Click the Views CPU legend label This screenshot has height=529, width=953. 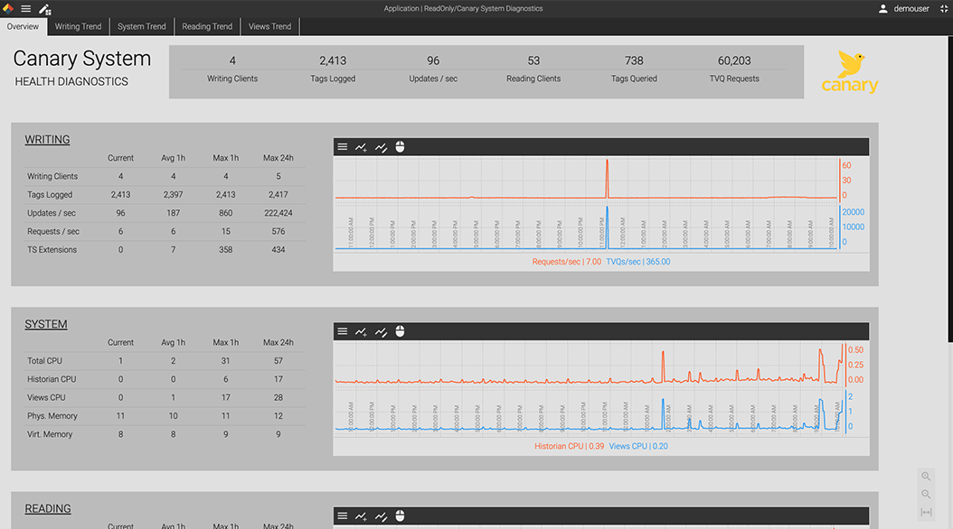tap(638, 446)
